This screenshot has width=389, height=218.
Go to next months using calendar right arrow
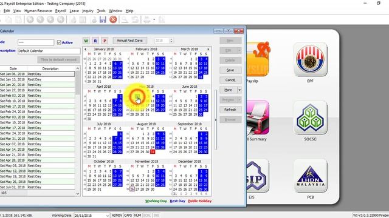pyautogui.click(x=208, y=49)
